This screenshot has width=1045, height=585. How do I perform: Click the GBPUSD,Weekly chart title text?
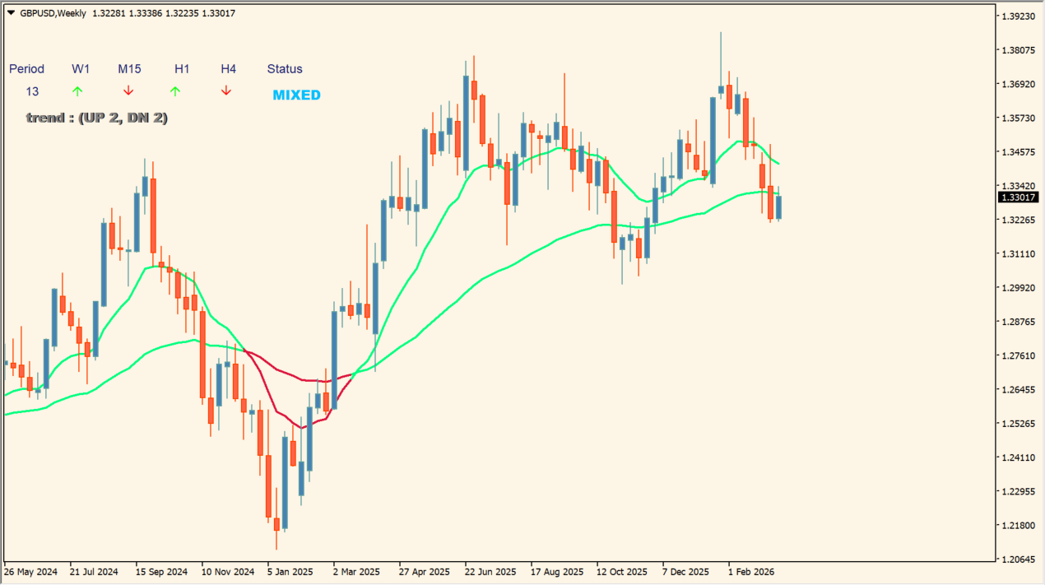[x=53, y=13]
